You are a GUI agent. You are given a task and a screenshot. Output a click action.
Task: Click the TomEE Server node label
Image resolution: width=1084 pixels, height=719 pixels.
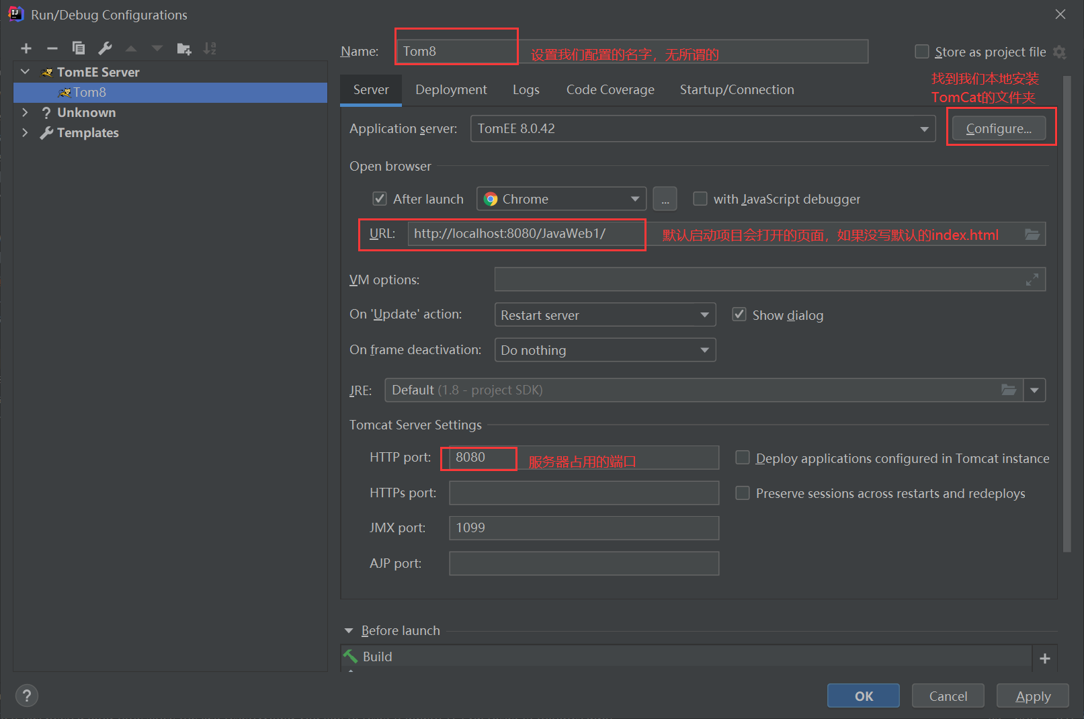click(x=98, y=72)
